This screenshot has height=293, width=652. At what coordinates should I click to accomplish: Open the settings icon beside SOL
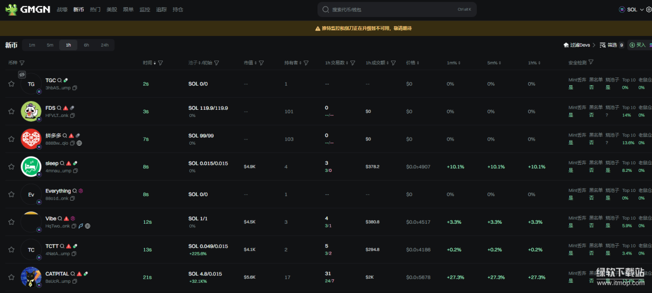(x=648, y=9)
